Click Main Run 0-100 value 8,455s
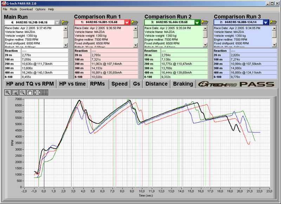281x204 pixels. pyautogui.click(x=45, y=77)
